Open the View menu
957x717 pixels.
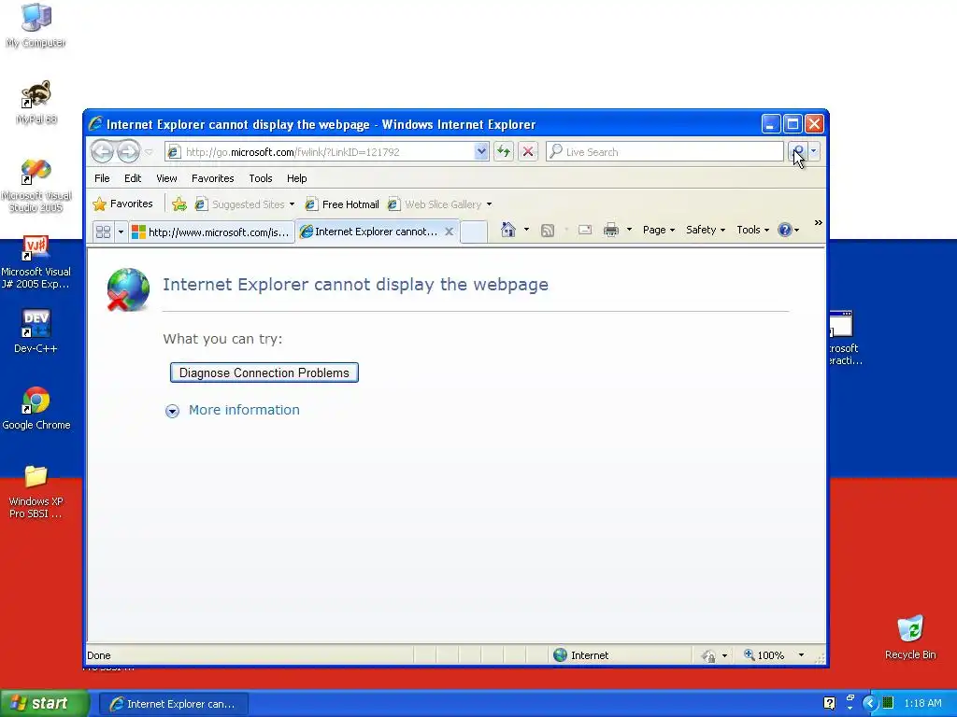coord(166,178)
